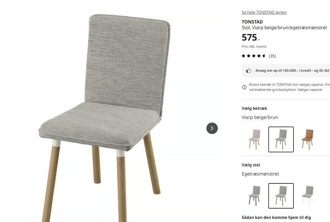Click the info icon beside extra cover note
Viewport: 330px width, 222px height.
pyautogui.click(x=244, y=87)
